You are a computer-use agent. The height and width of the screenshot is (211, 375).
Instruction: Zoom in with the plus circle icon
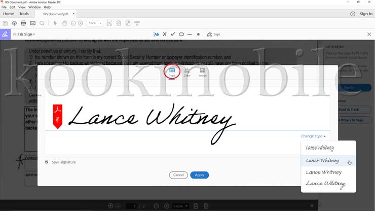click(x=81, y=23)
